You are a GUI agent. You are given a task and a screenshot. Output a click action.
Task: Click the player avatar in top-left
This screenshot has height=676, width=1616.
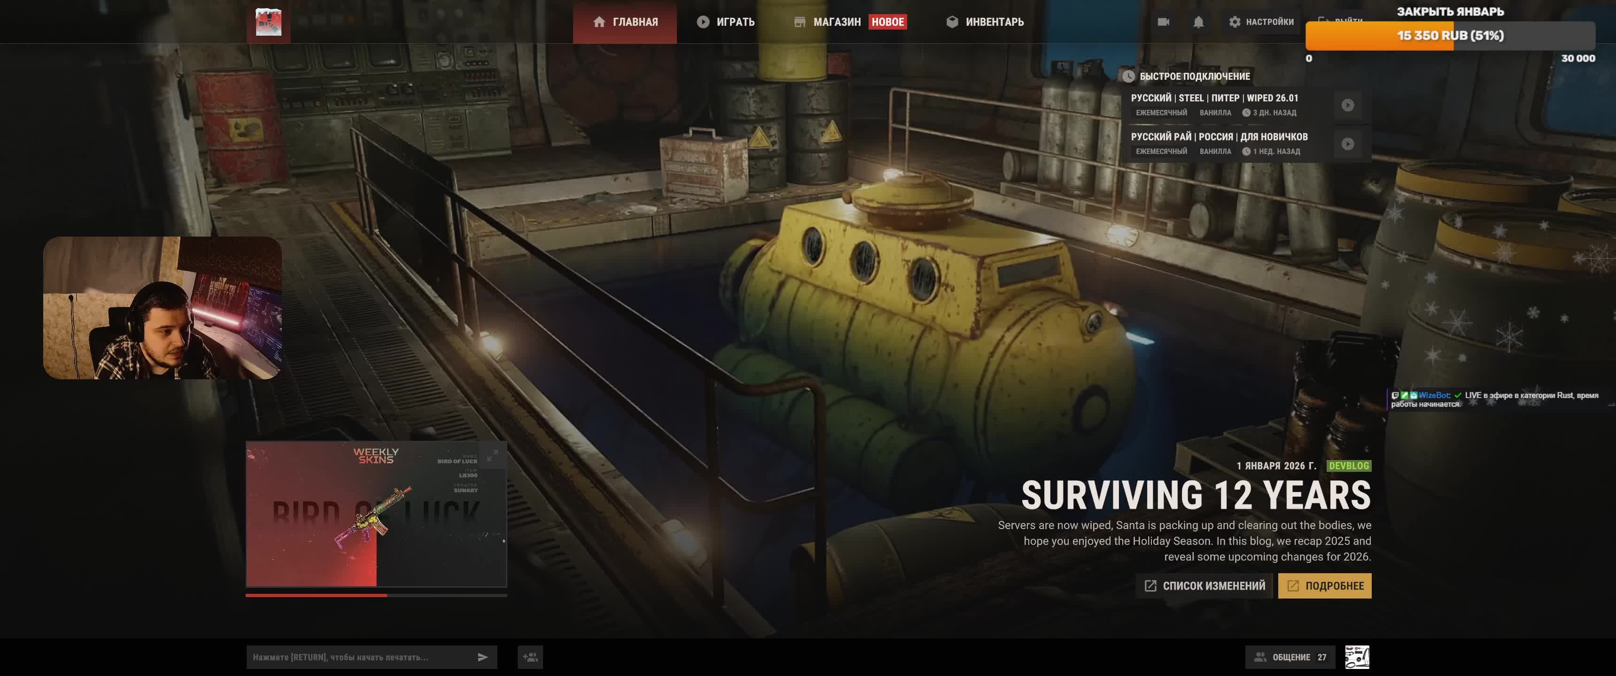269,22
